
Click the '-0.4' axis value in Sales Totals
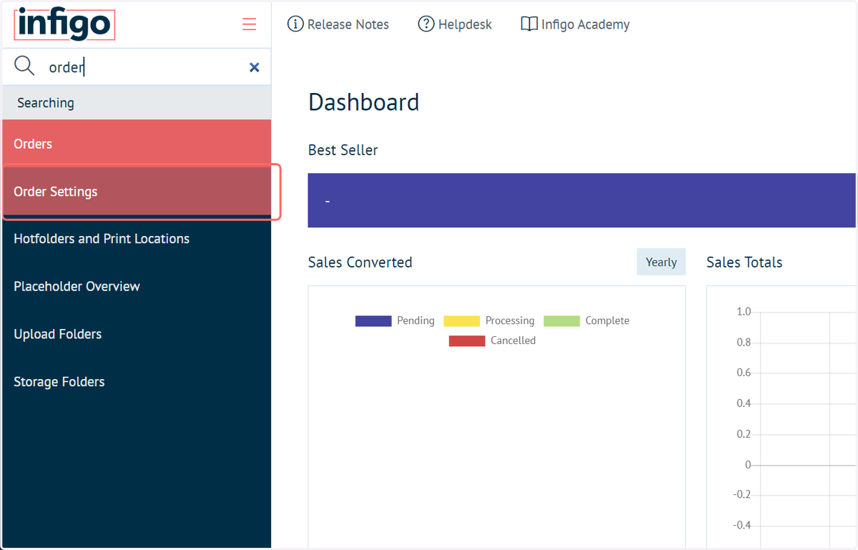point(742,526)
